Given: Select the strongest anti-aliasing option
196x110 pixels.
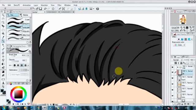Looking at the screenshot, I should 25,65.
